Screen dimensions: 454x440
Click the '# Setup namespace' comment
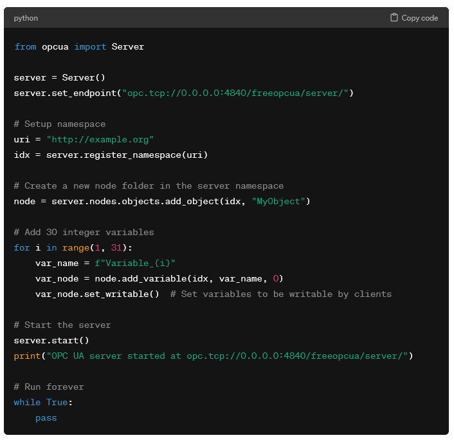[60, 124]
